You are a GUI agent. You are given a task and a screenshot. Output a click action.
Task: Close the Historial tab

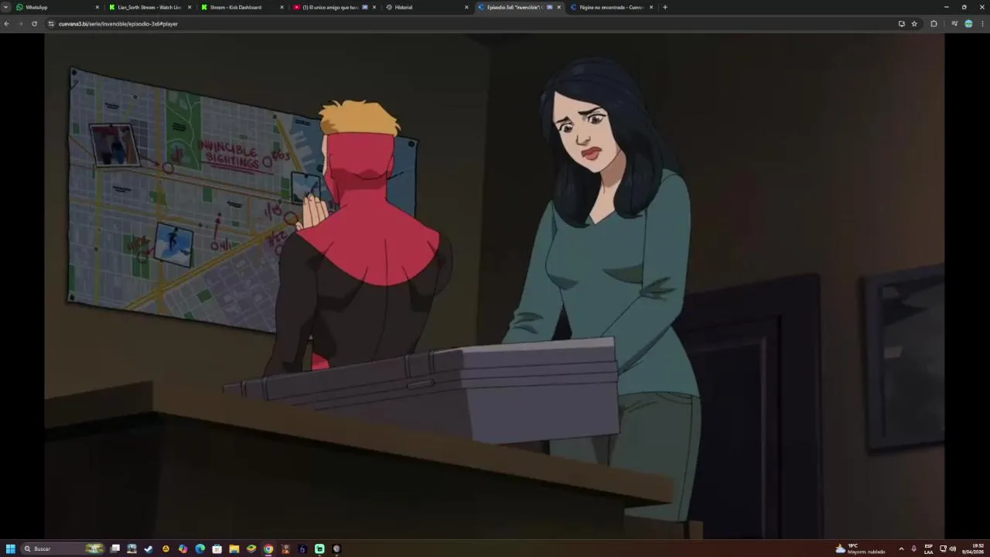(466, 7)
